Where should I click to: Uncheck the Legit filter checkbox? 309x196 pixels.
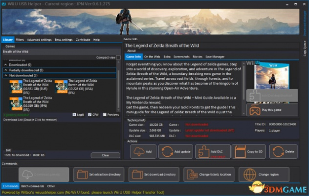74,114
